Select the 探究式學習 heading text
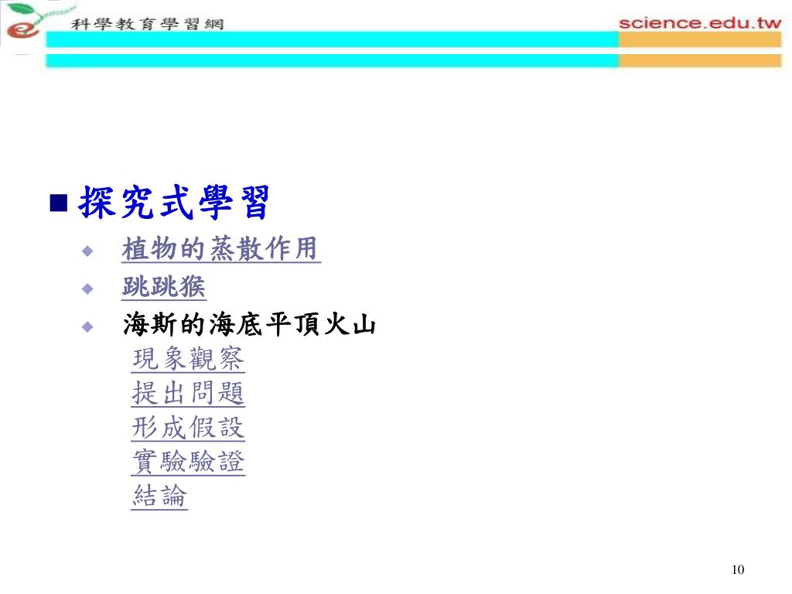Viewport: 792px width, 594px height. 175,203
